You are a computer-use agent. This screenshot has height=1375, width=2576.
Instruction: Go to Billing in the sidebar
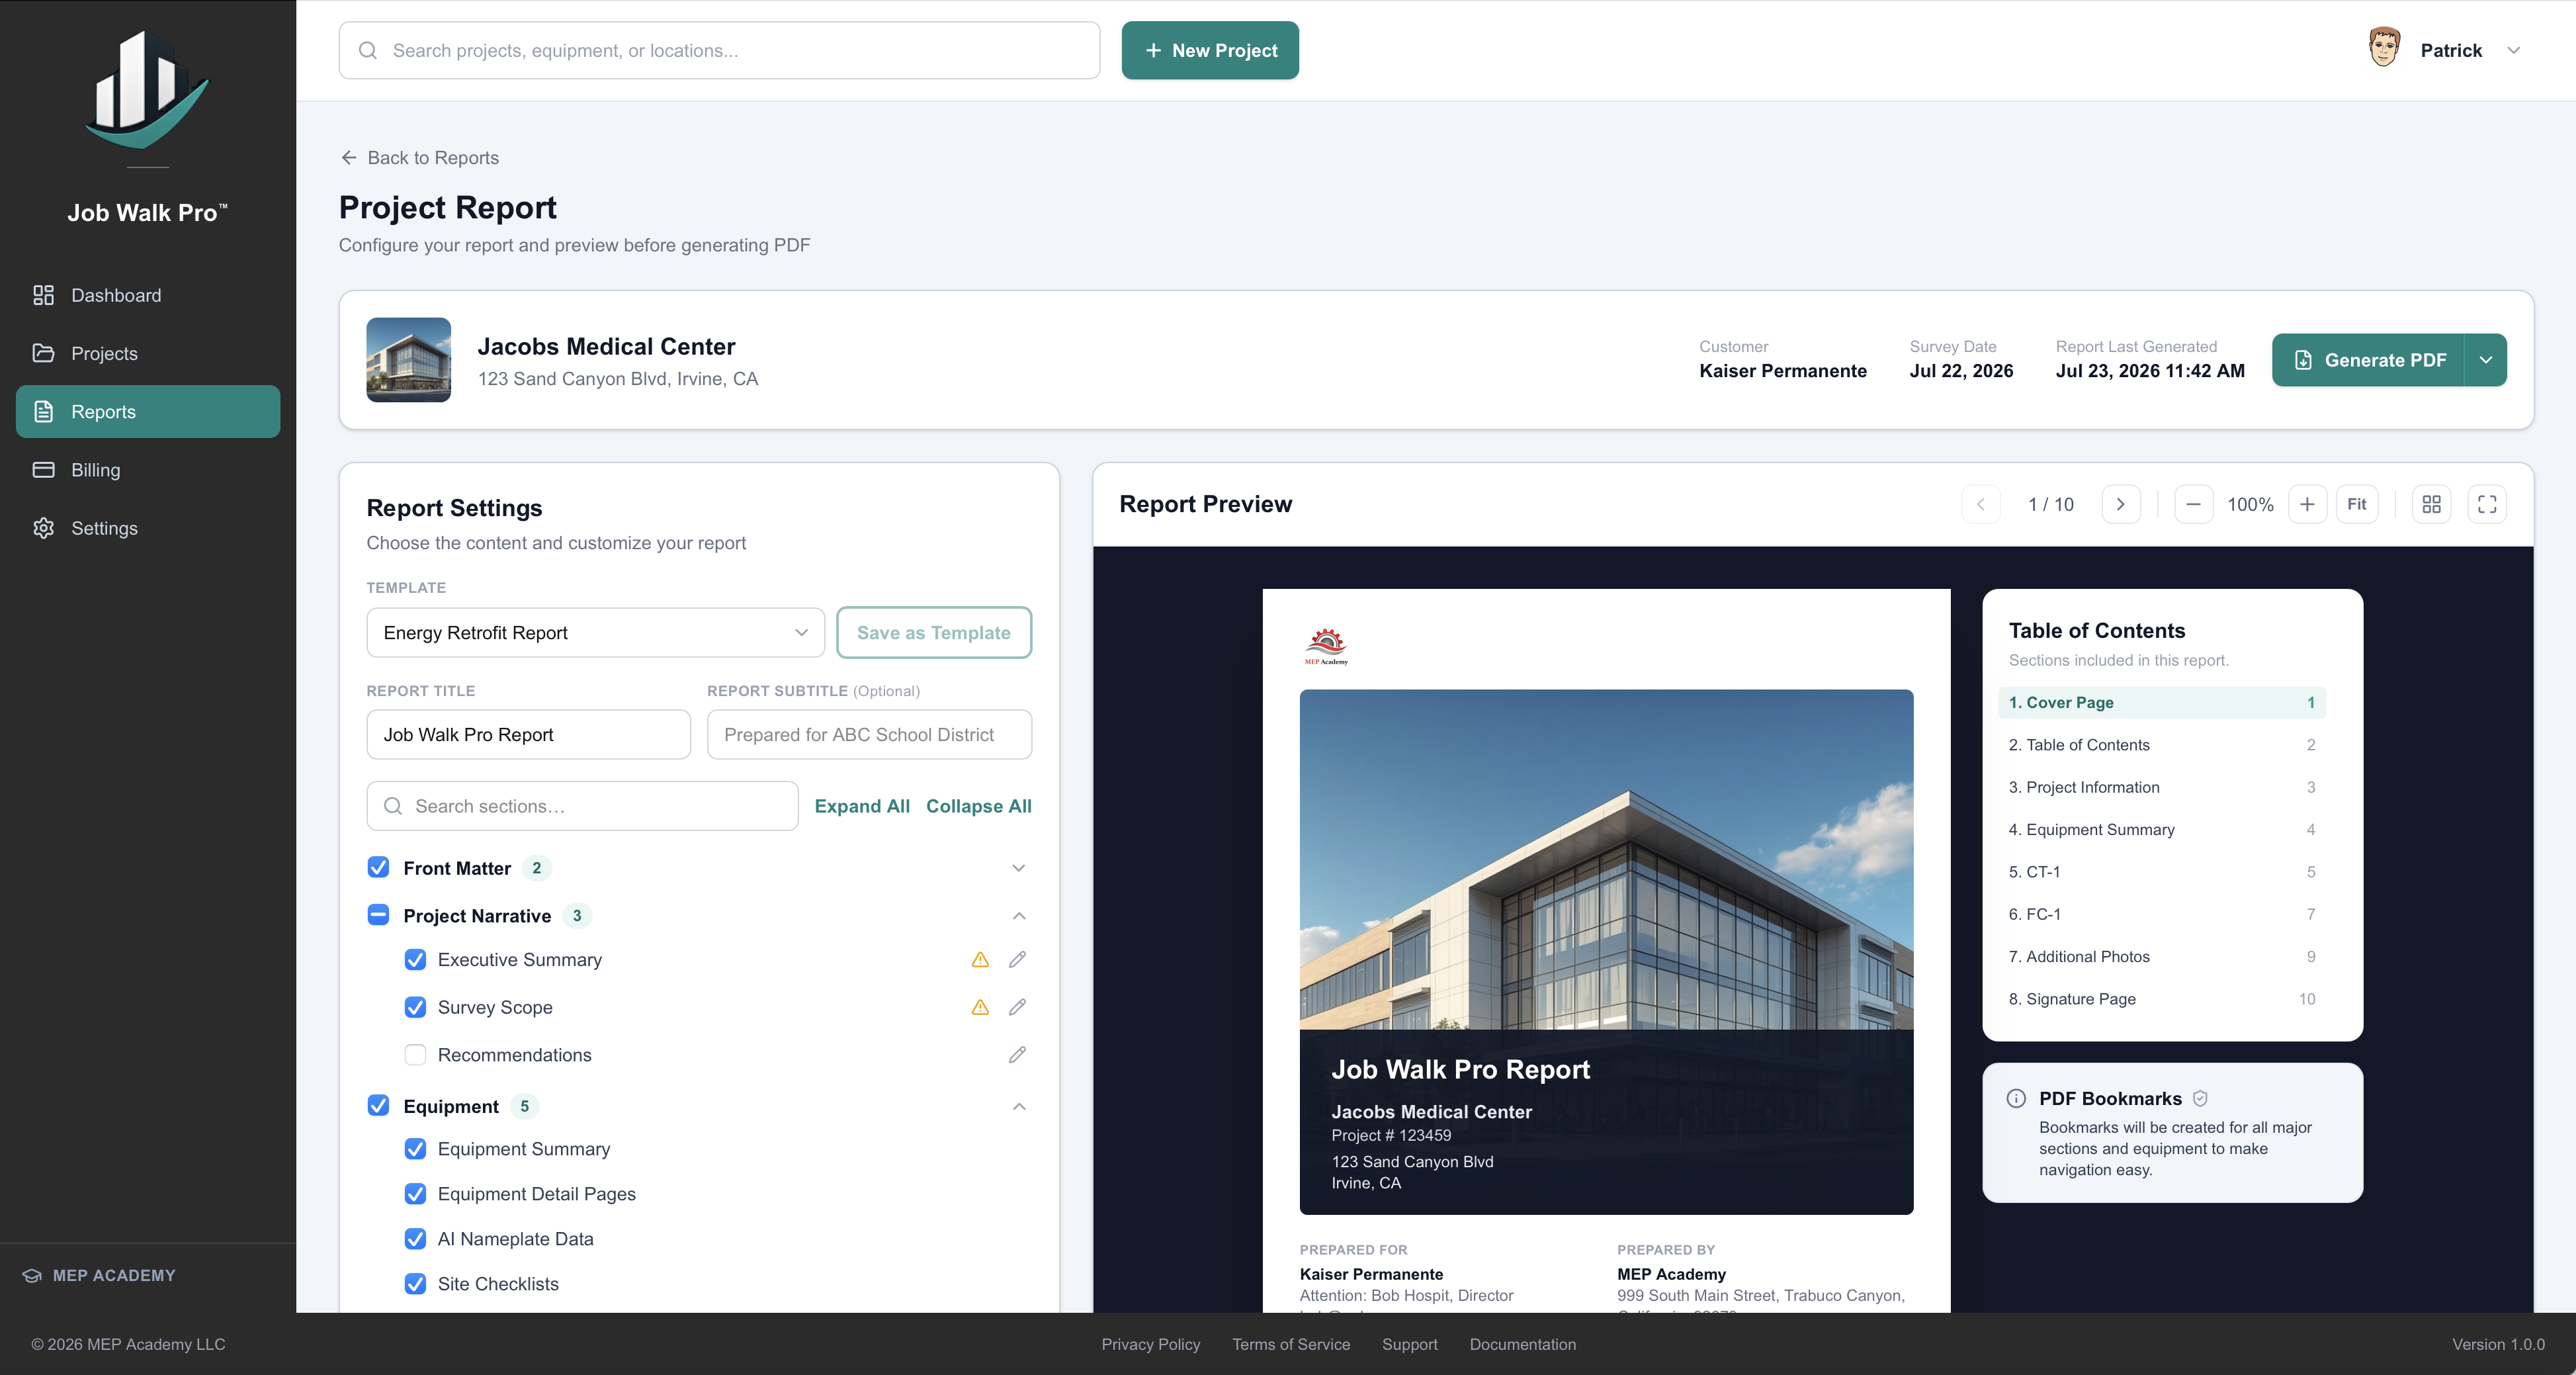pyautogui.click(x=148, y=470)
